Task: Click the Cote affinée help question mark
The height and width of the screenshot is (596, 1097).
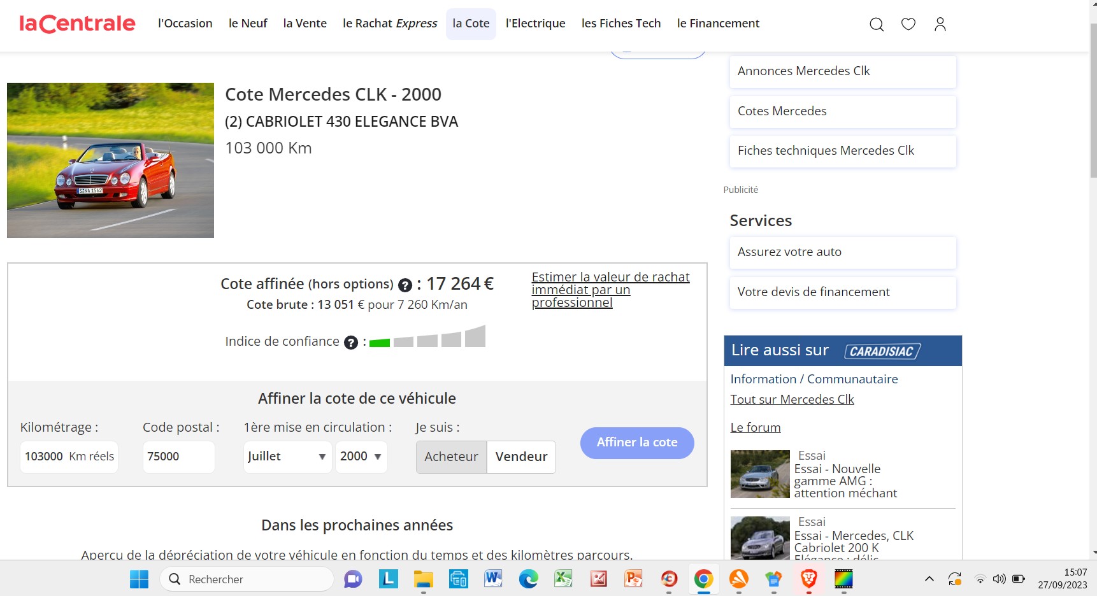Action: [x=405, y=285]
